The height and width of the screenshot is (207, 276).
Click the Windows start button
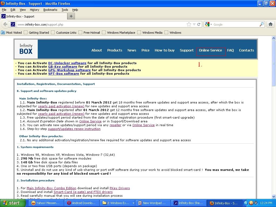tap(12, 203)
